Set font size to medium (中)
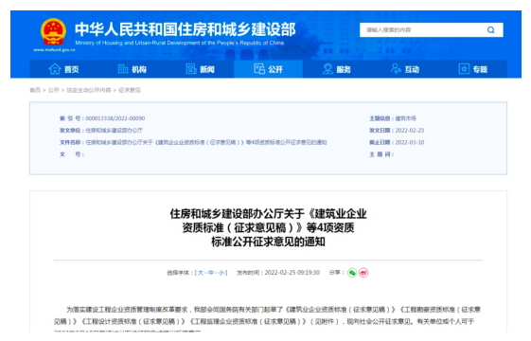This screenshot has height=341, width=531. tap(211, 273)
